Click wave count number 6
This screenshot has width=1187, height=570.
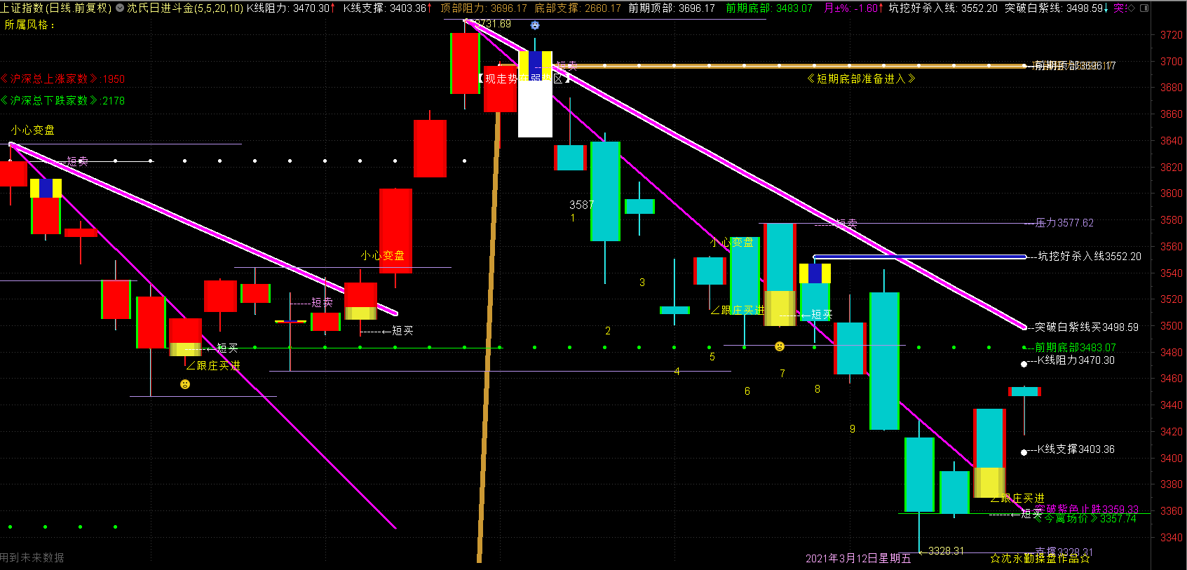click(x=747, y=391)
